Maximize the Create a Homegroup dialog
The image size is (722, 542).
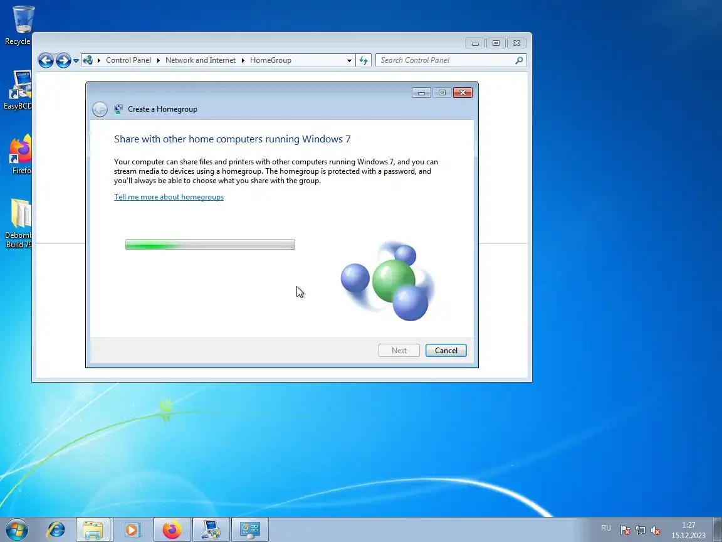pos(442,93)
